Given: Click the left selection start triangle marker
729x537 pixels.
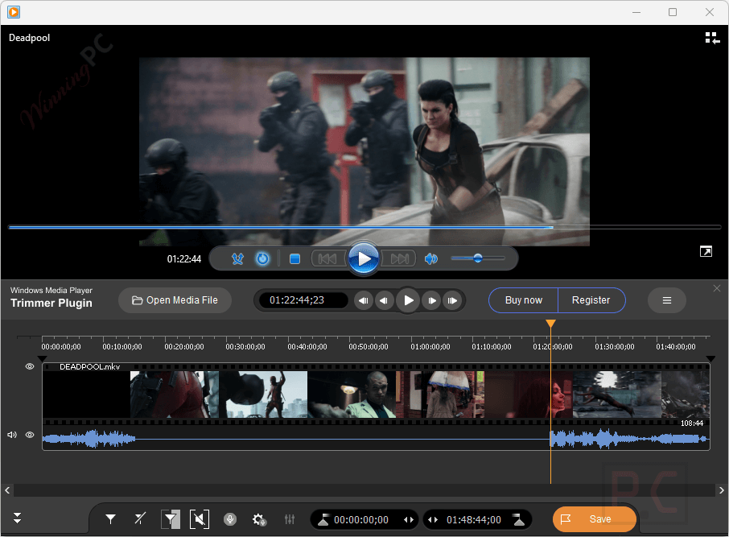Looking at the screenshot, I should pyautogui.click(x=43, y=359).
